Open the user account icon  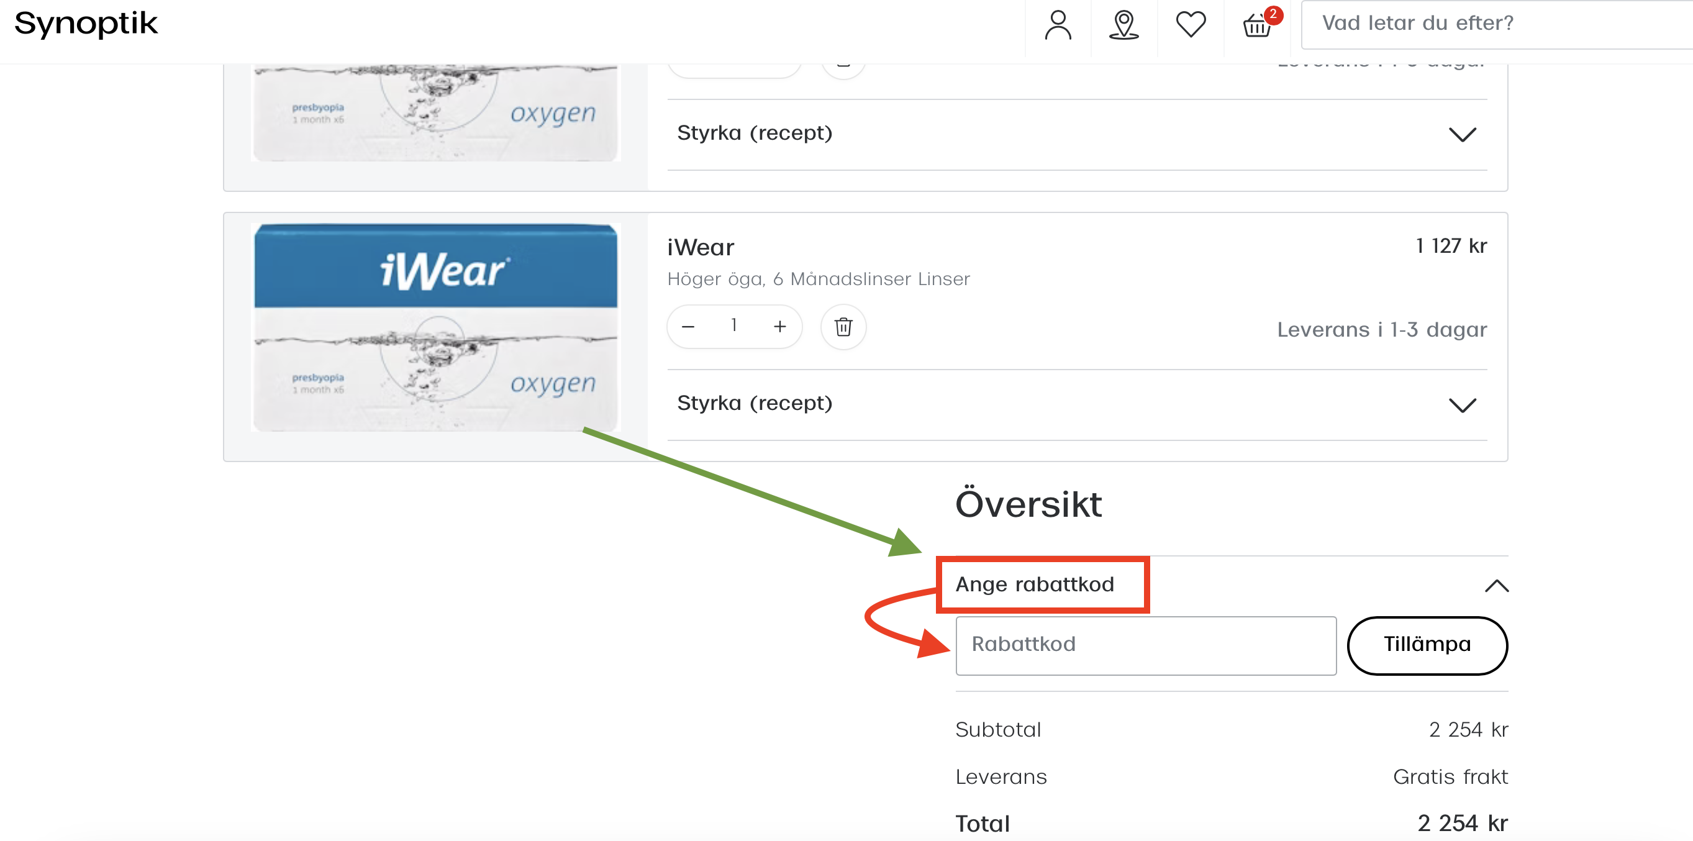point(1058,25)
